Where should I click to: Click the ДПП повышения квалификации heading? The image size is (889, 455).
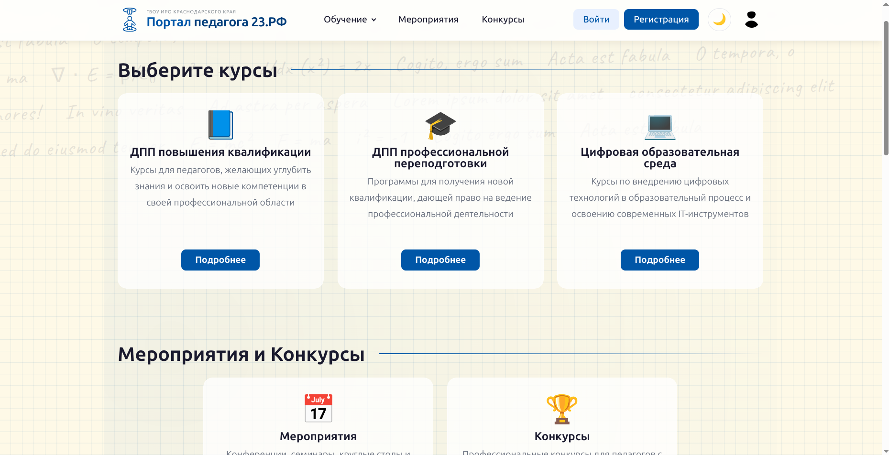point(220,152)
